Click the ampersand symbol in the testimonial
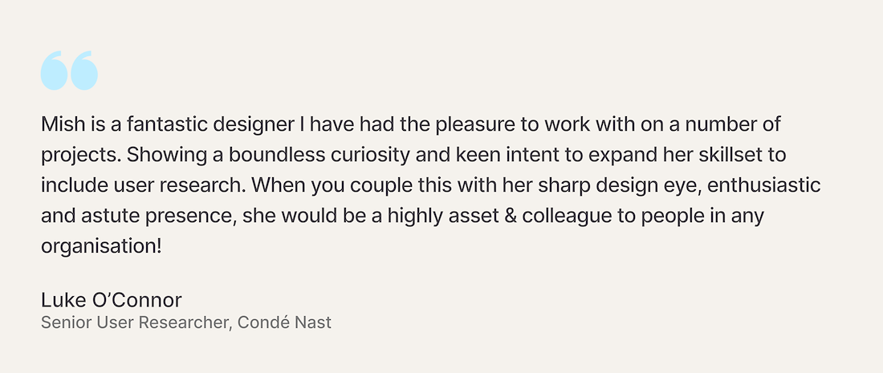Viewport: 883px width, 373px height. [x=511, y=216]
